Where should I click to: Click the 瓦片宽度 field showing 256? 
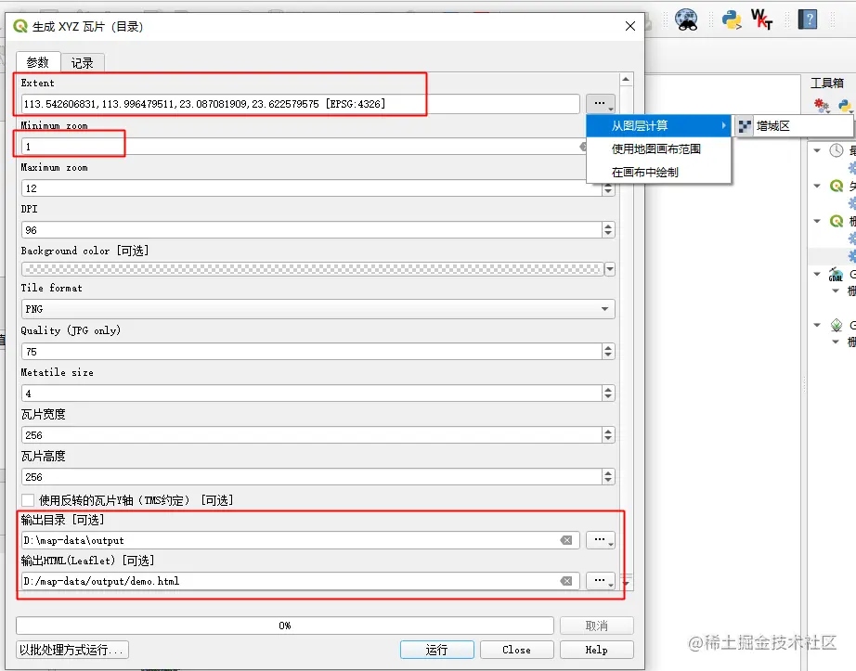[x=312, y=434]
